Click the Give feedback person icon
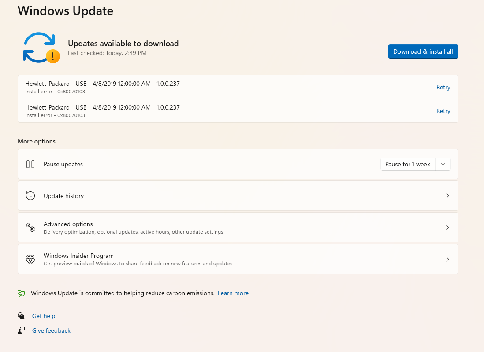484x352 pixels. click(21, 330)
